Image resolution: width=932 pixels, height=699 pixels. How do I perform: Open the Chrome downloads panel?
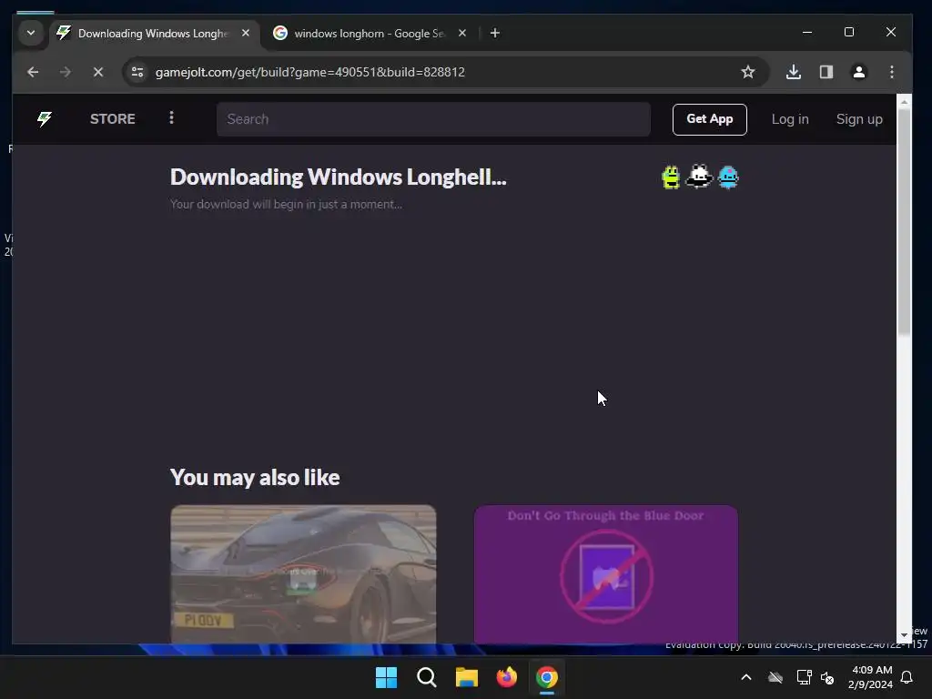coord(794,72)
